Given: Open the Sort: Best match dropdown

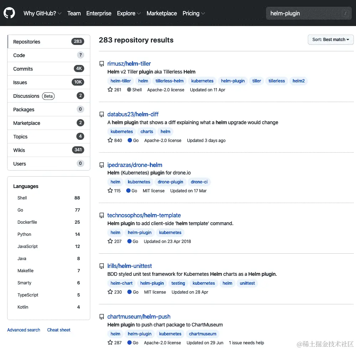Looking at the screenshot, I should (x=331, y=40).
